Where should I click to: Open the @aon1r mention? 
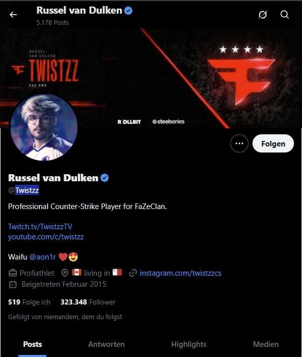coord(42,257)
